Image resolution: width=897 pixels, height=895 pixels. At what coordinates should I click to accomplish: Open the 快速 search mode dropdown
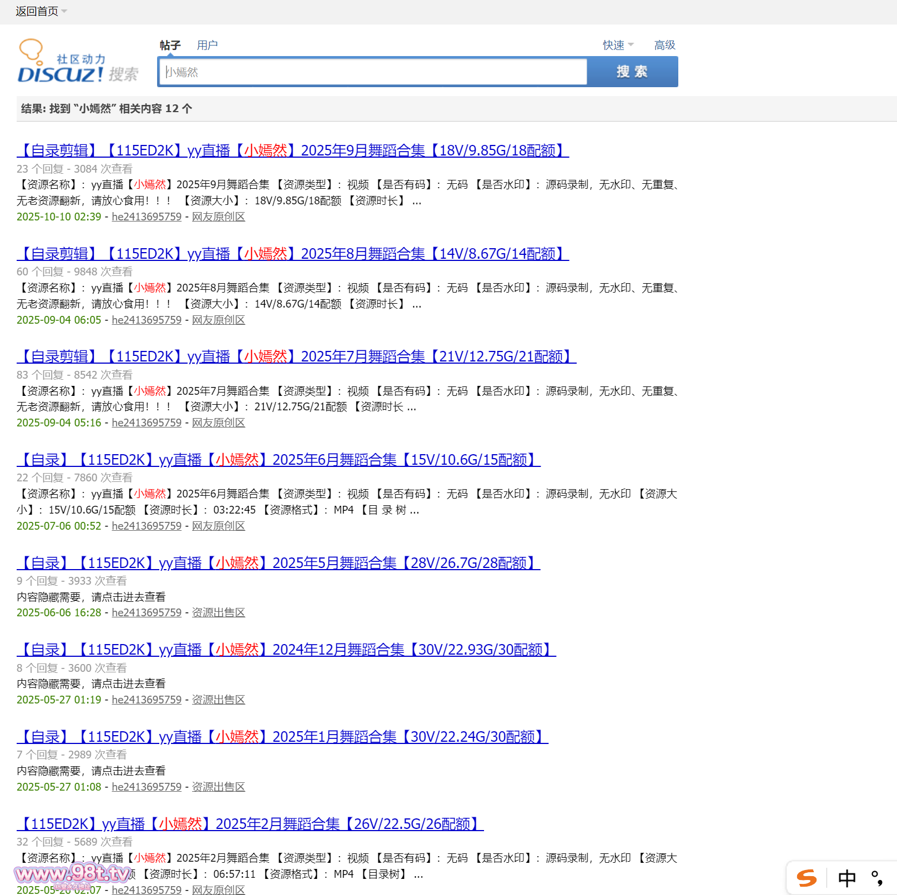click(x=618, y=45)
